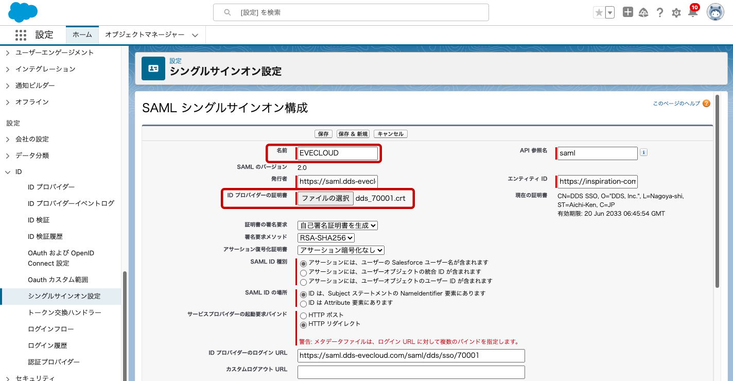Open the Trailhead guidance icon

click(643, 13)
